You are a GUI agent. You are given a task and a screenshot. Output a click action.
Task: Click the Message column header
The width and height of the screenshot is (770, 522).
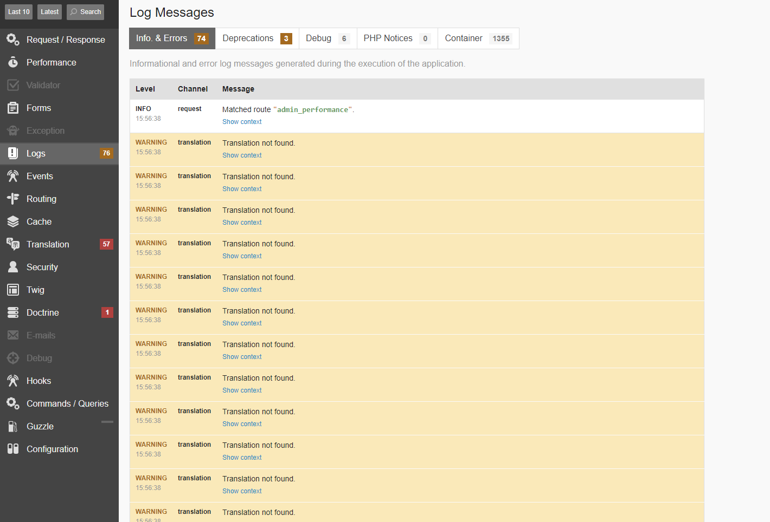tap(238, 89)
